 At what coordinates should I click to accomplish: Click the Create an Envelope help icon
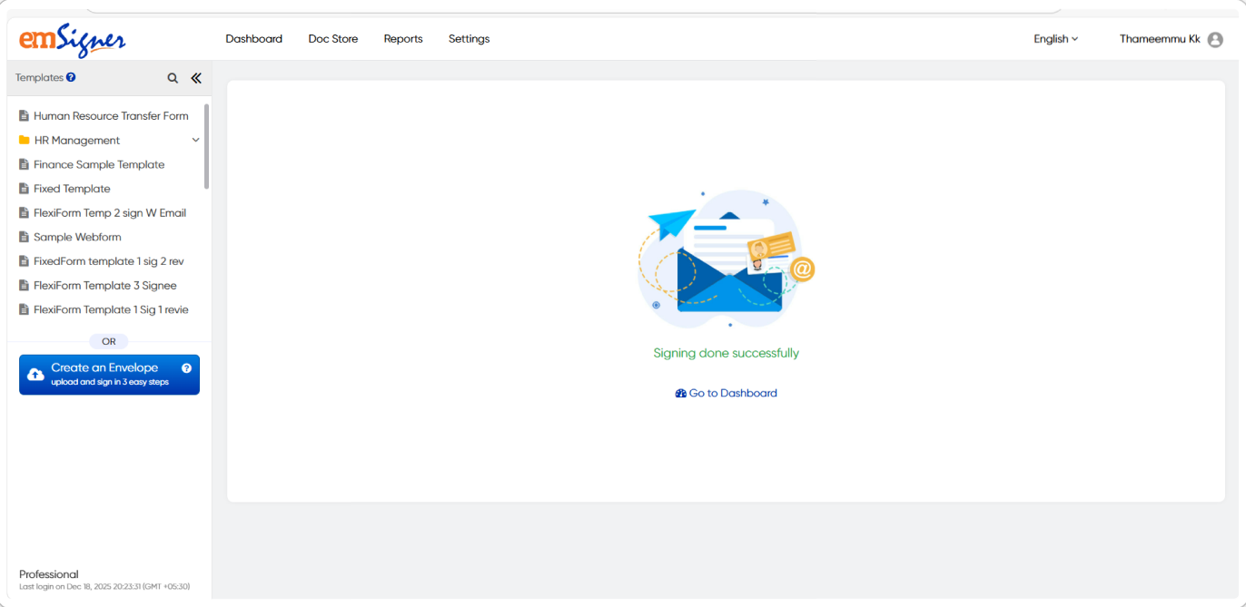(x=186, y=368)
